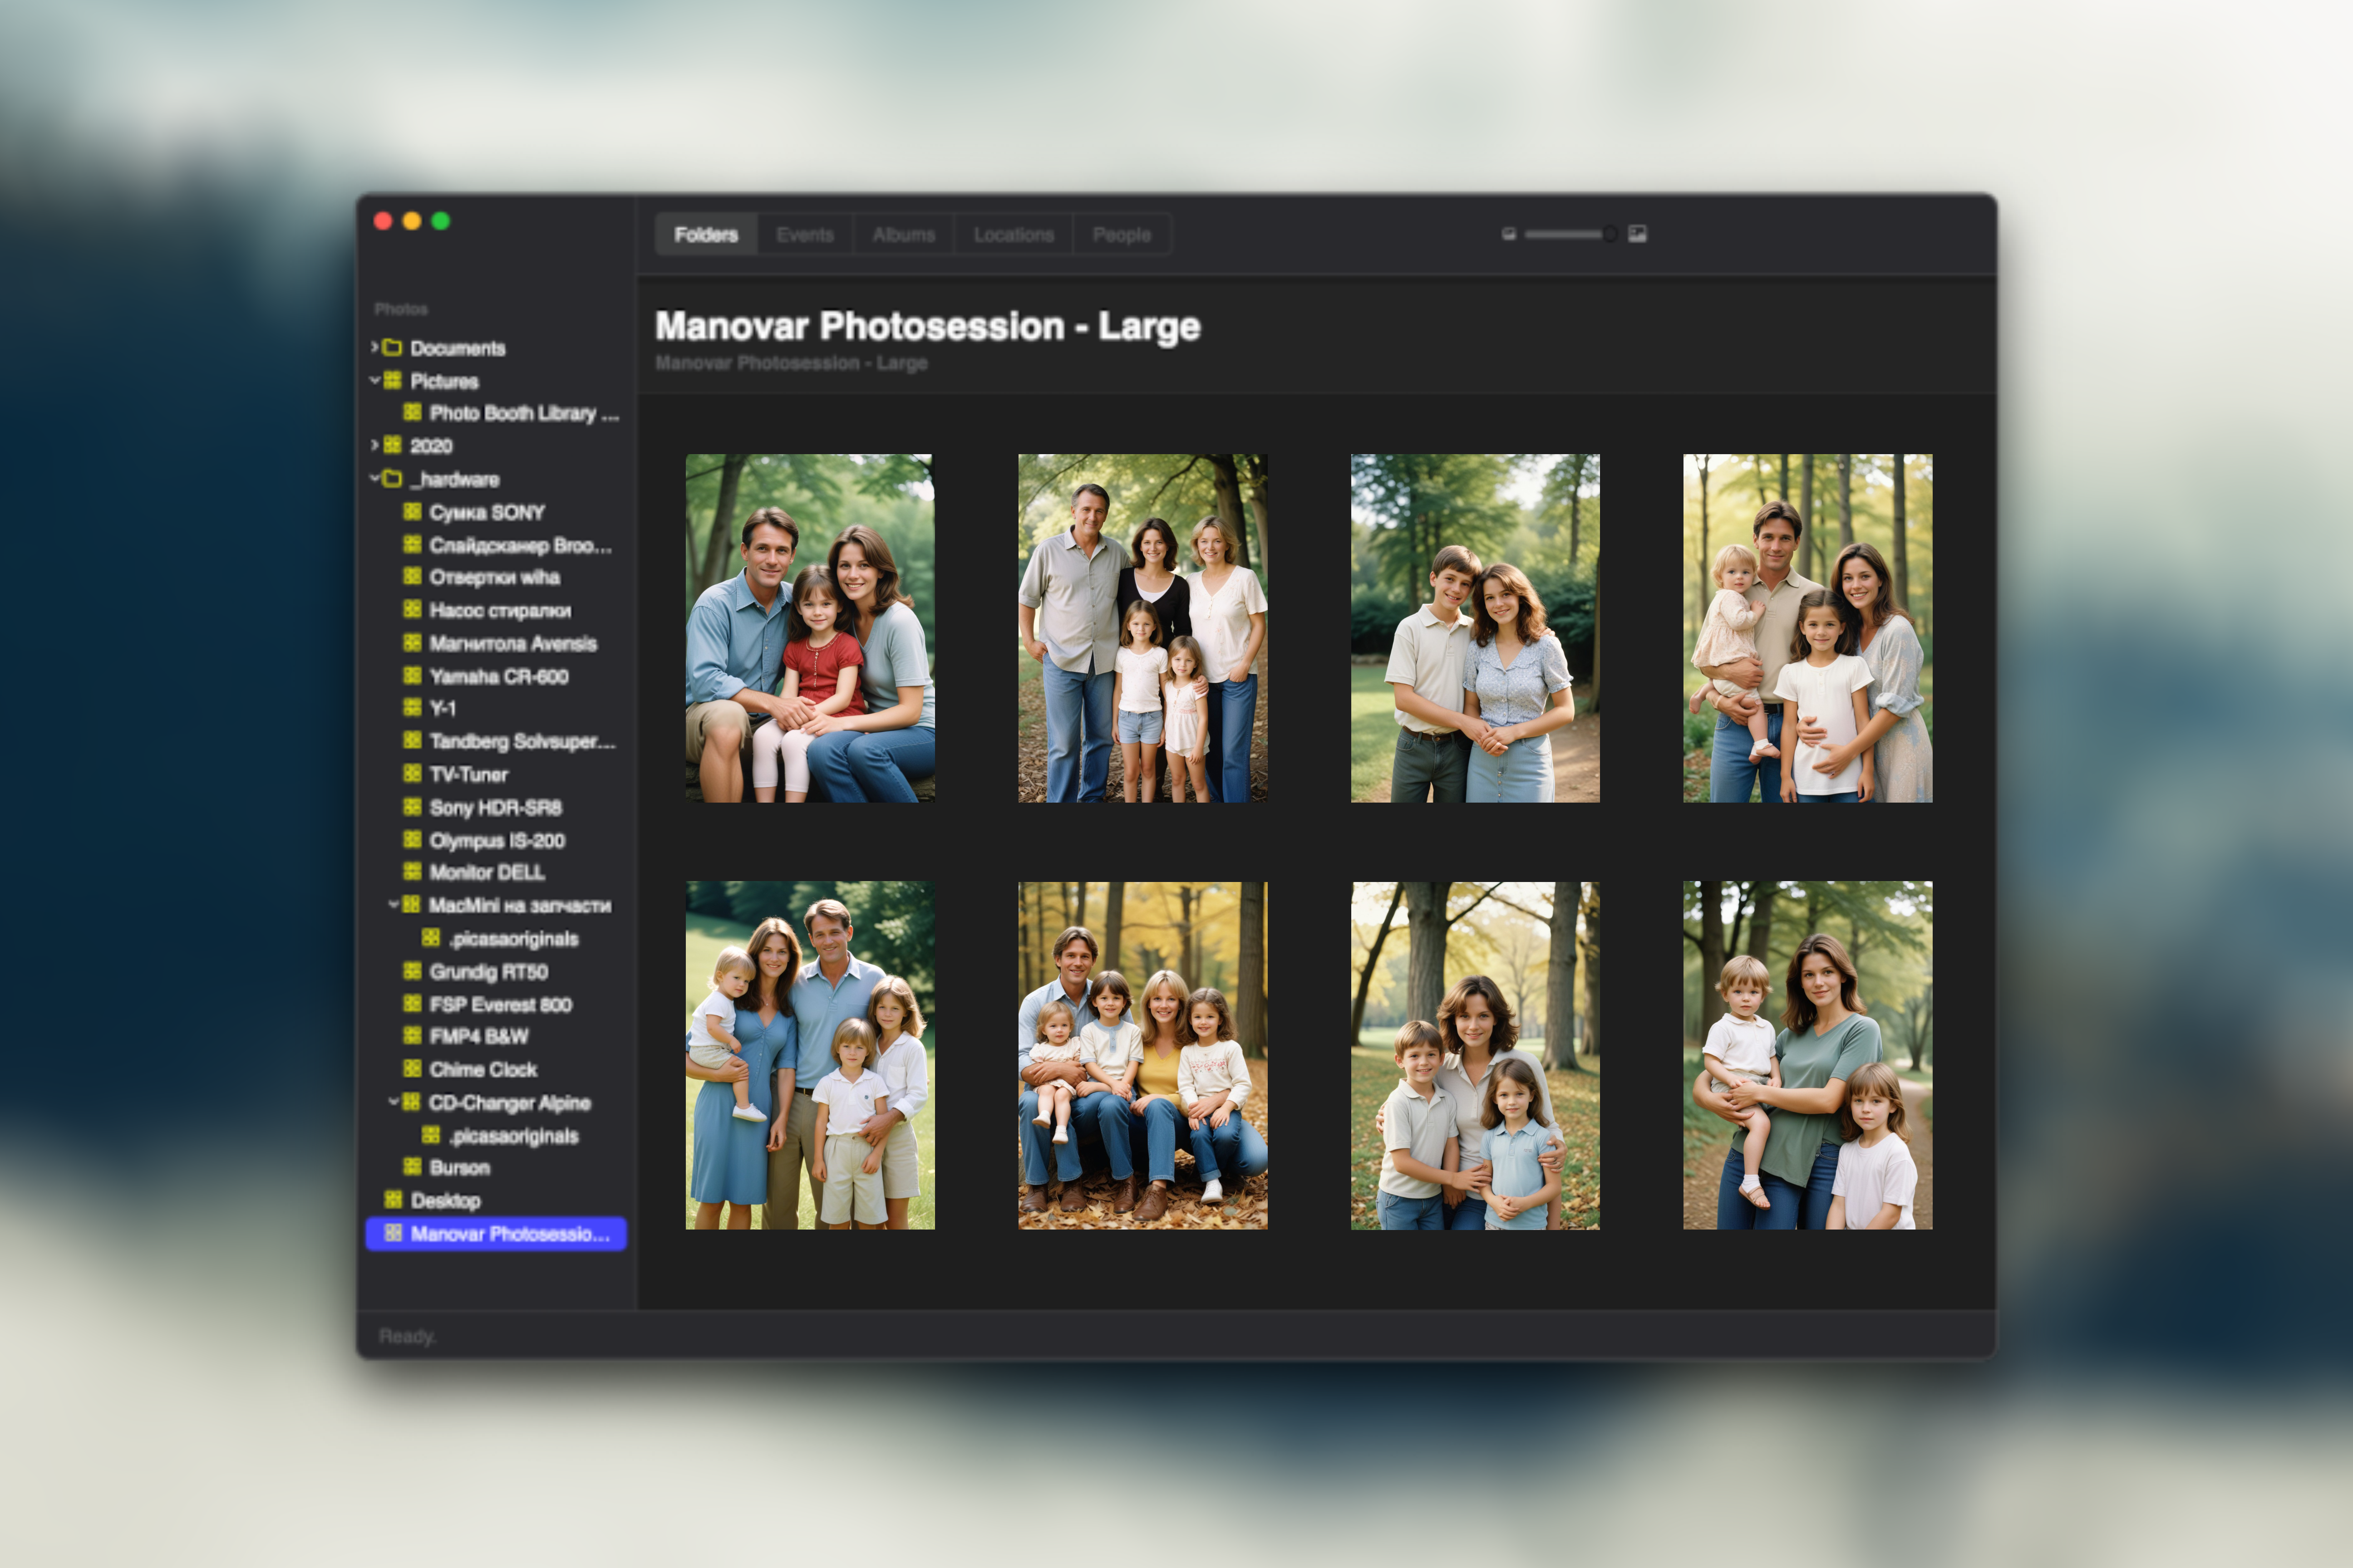Click the album icon beside Yamaha CR-600
The width and height of the screenshot is (2353, 1568).
coord(411,676)
